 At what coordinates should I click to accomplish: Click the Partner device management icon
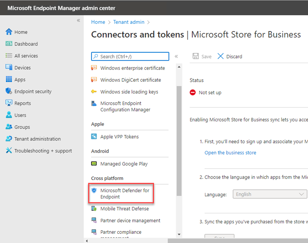94,220
